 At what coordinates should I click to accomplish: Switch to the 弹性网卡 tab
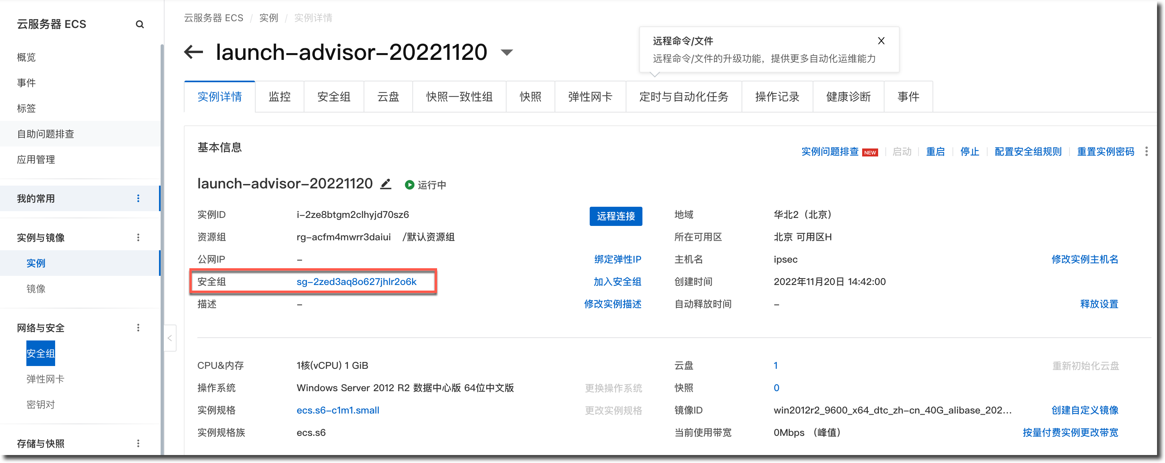590,97
